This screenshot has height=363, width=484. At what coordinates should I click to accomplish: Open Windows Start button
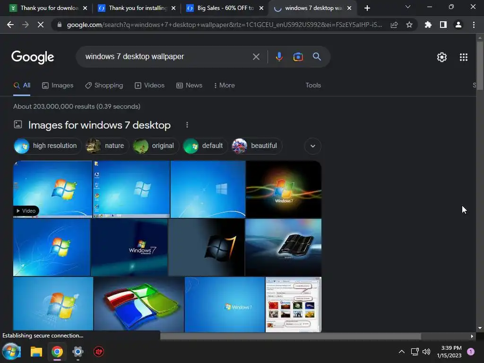point(11,352)
